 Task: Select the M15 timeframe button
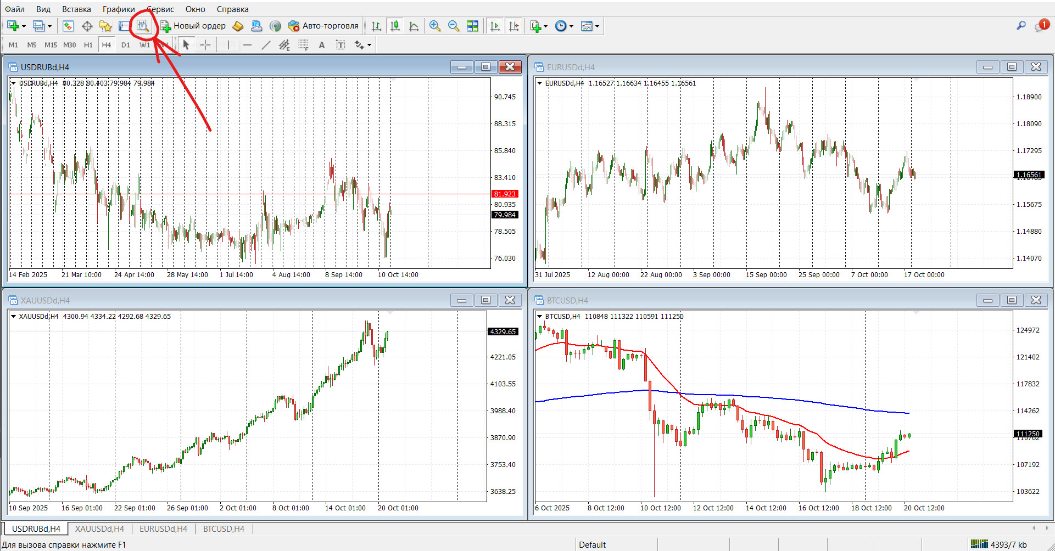coord(51,45)
